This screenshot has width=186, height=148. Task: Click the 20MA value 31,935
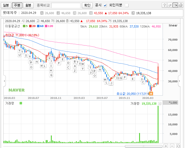point(114,26)
